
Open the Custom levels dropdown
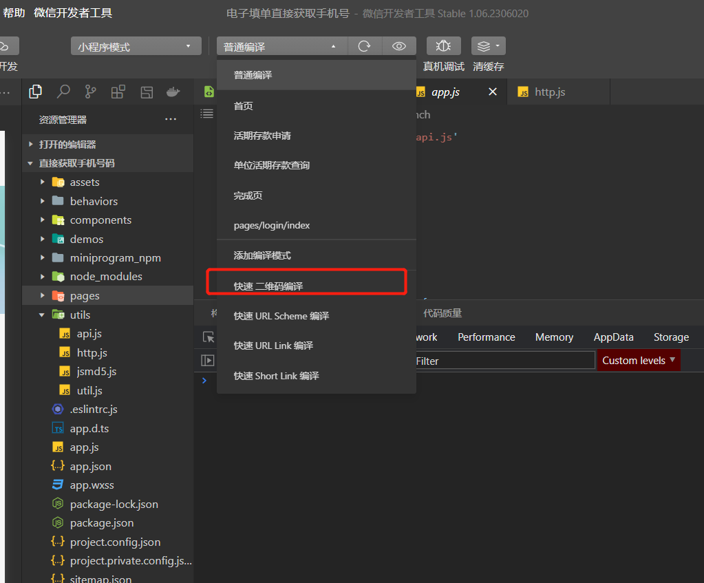click(639, 360)
